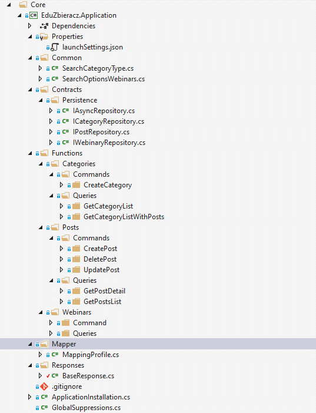The image size is (316, 413).
Task: Select ApplicationInstallation.cs file
Action: tap(91, 397)
